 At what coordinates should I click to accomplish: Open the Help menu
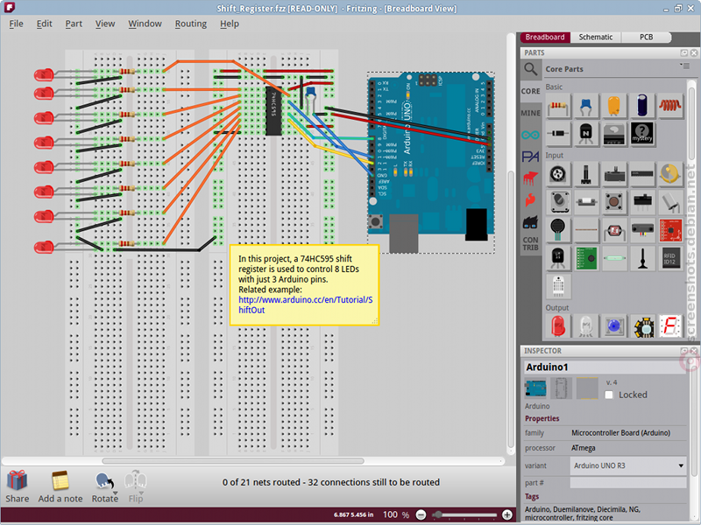230,24
